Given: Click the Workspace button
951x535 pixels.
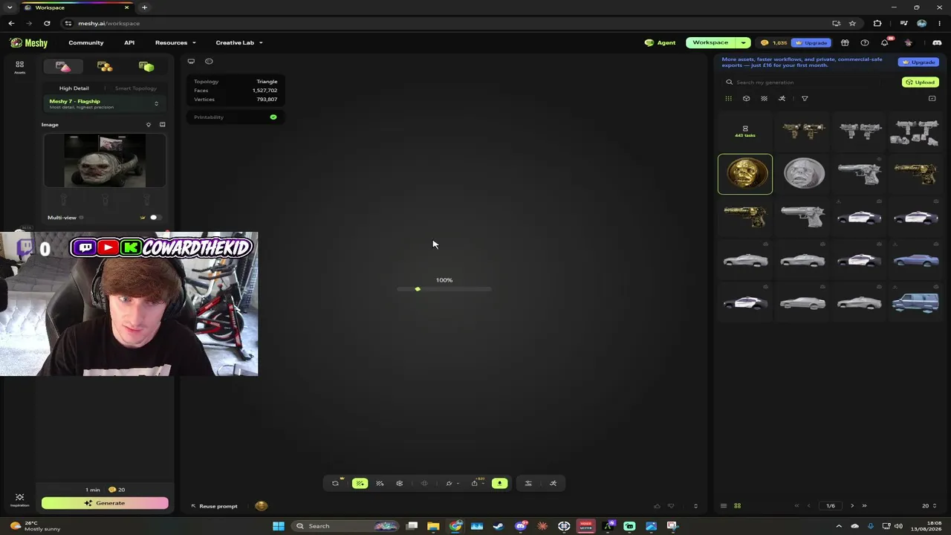Looking at the screenshot, I should [x=711, y=43].
